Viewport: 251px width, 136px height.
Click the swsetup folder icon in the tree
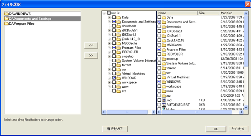[119, 57]
